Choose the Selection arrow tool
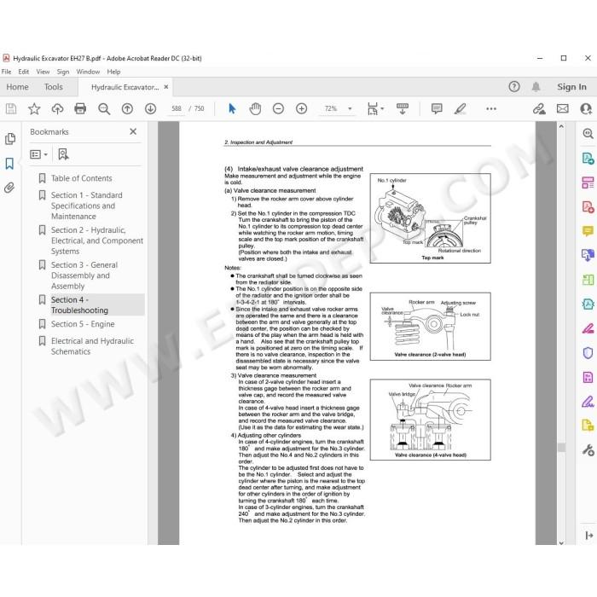Viewport: 597px width, 597px height. (232, 109)
